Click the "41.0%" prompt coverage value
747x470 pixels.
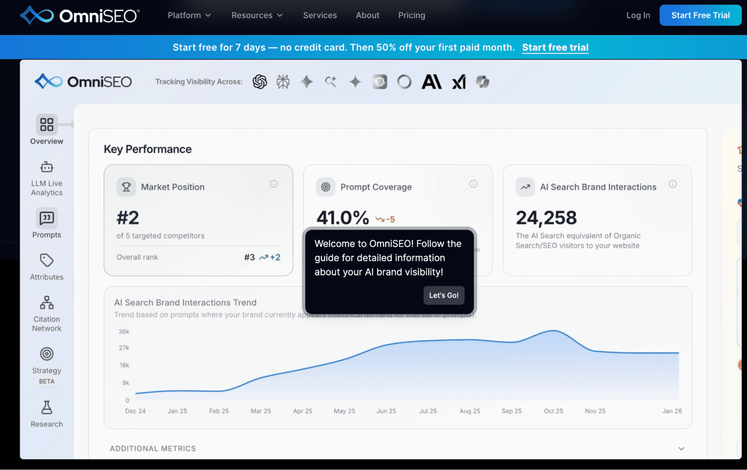click(x=342, y=217)
